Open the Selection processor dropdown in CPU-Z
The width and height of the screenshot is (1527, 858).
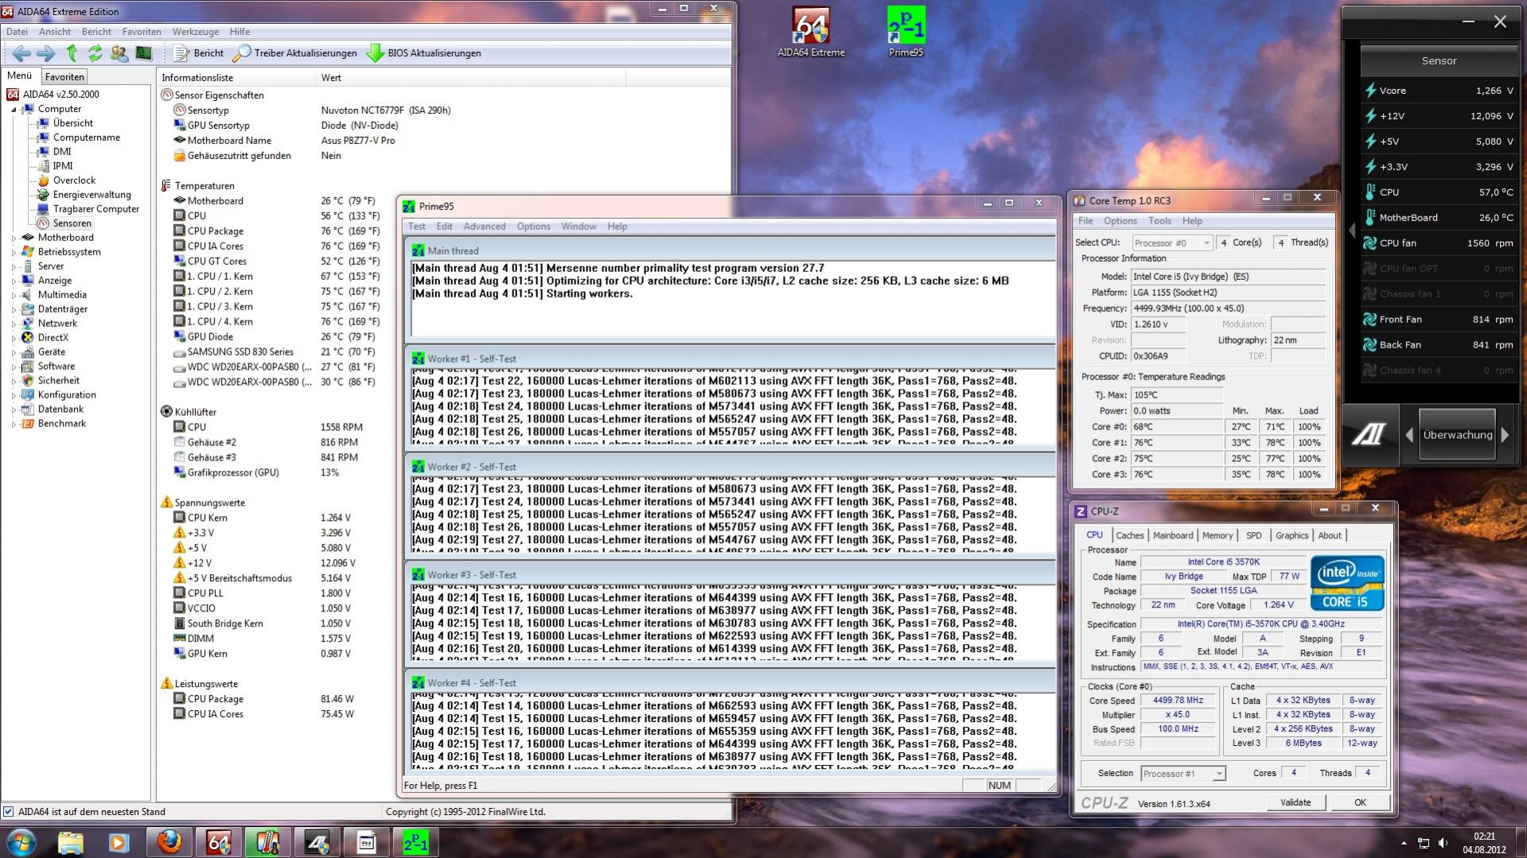pyautogui.click(x=1182, y=774)
